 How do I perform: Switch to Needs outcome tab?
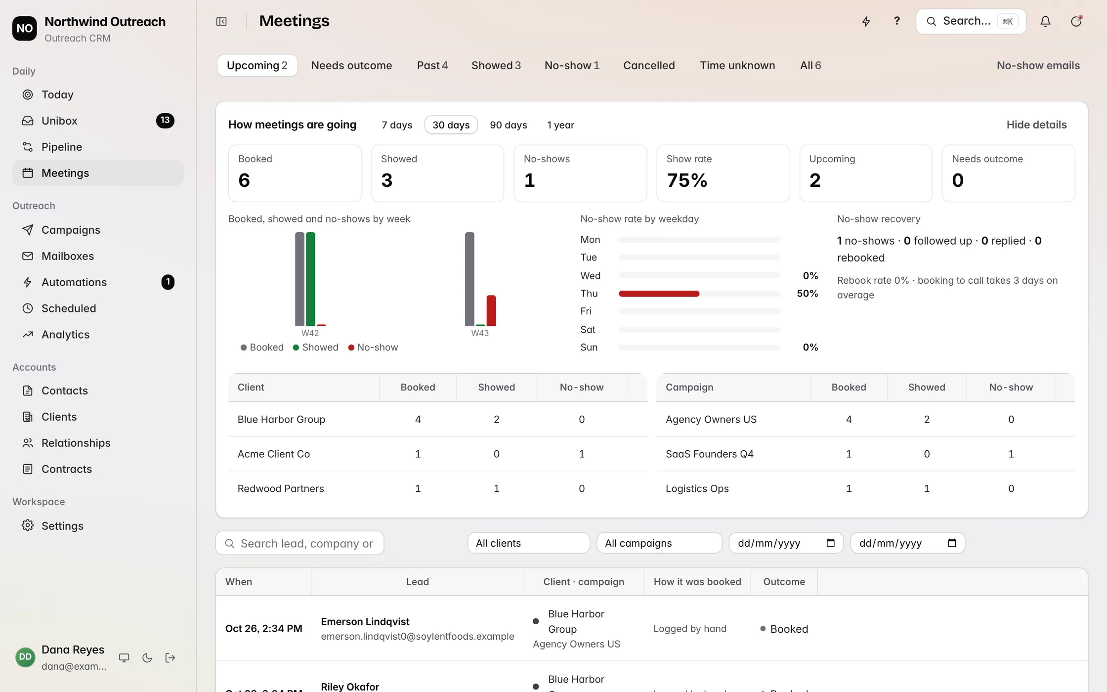(x=351, y=66)
